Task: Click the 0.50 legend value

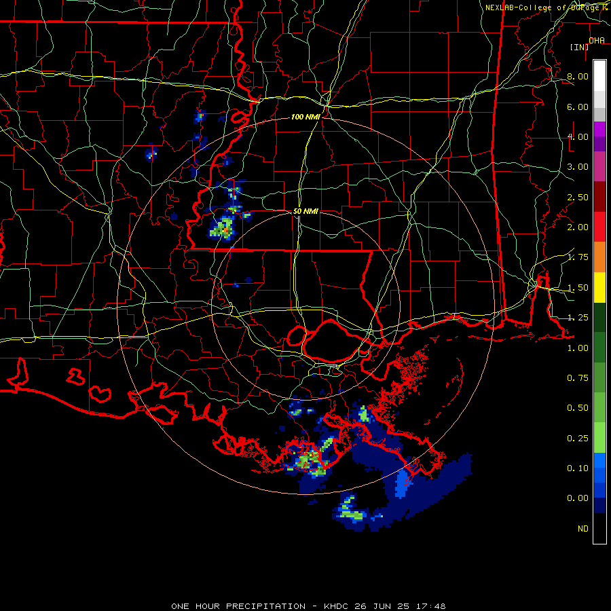Action: click(x=578, y=408)
